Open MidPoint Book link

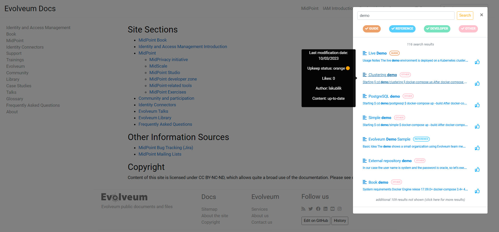[x=153, y=40]
